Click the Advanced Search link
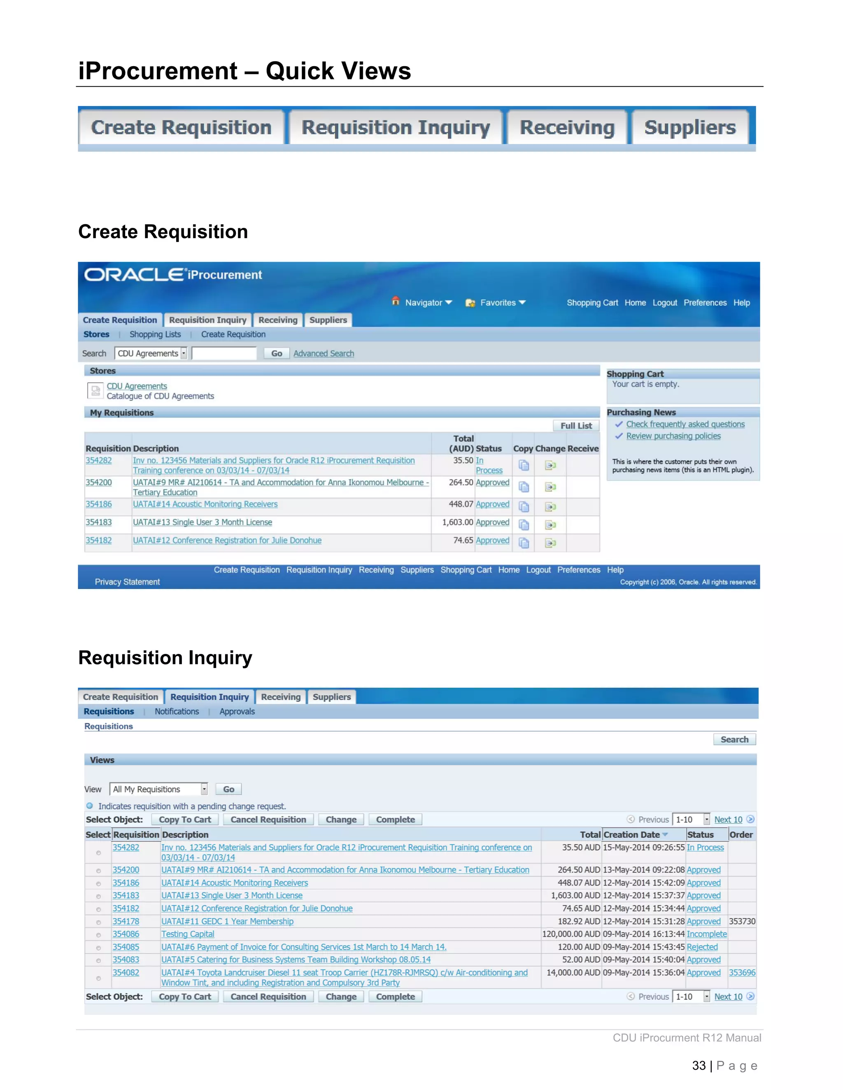 pos(324,353)
